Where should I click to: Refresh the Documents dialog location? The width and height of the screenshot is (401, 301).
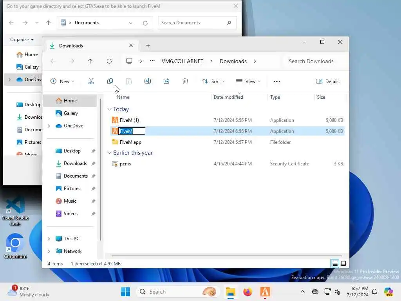point(145,23)
